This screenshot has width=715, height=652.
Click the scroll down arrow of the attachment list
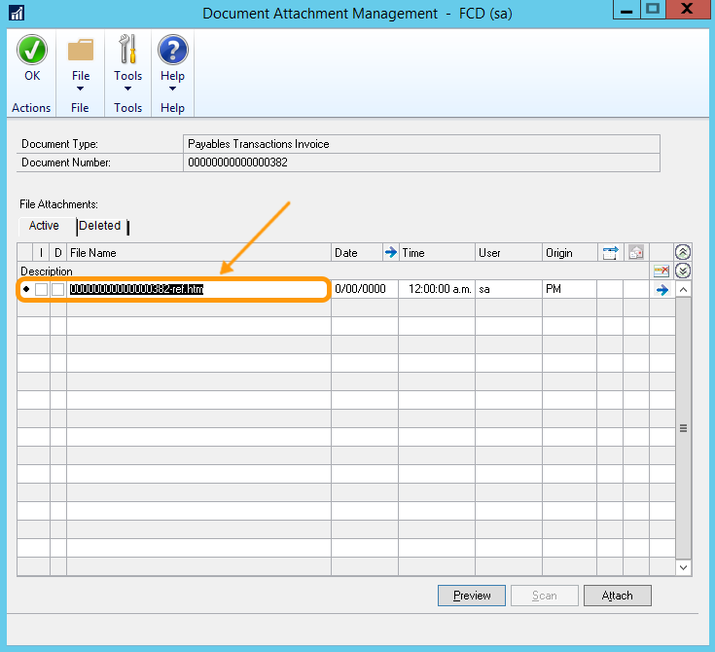click(683, 566)
